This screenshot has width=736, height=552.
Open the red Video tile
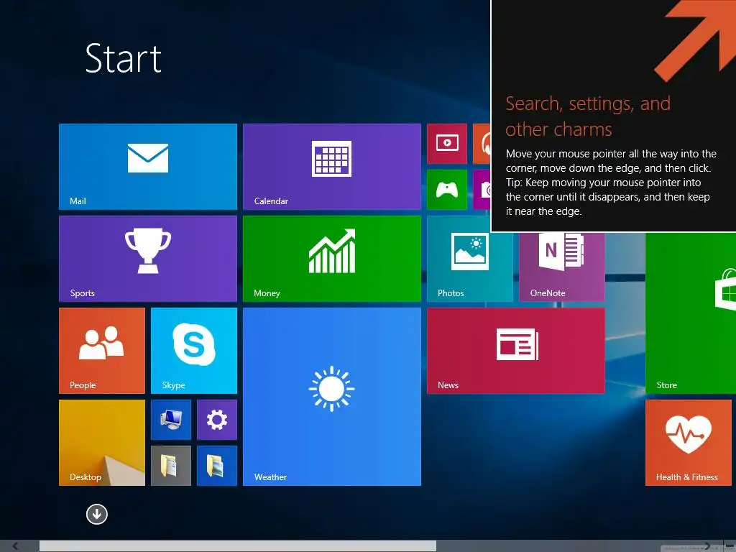447,144
